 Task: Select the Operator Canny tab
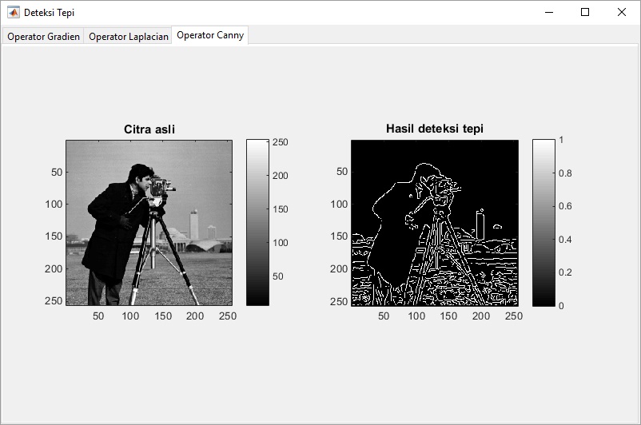[210, 35]
